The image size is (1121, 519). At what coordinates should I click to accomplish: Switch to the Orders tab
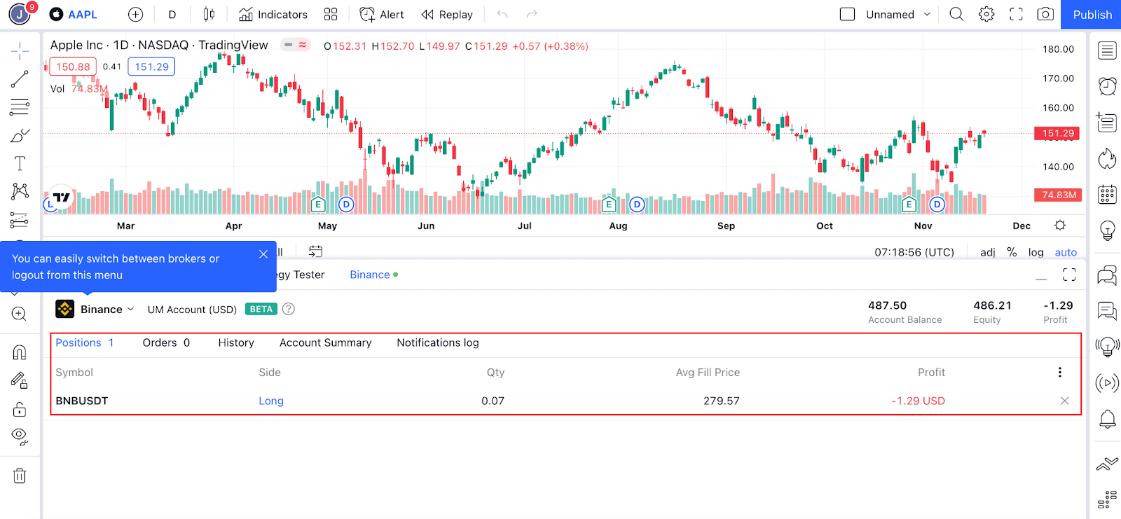pos(166,342)
